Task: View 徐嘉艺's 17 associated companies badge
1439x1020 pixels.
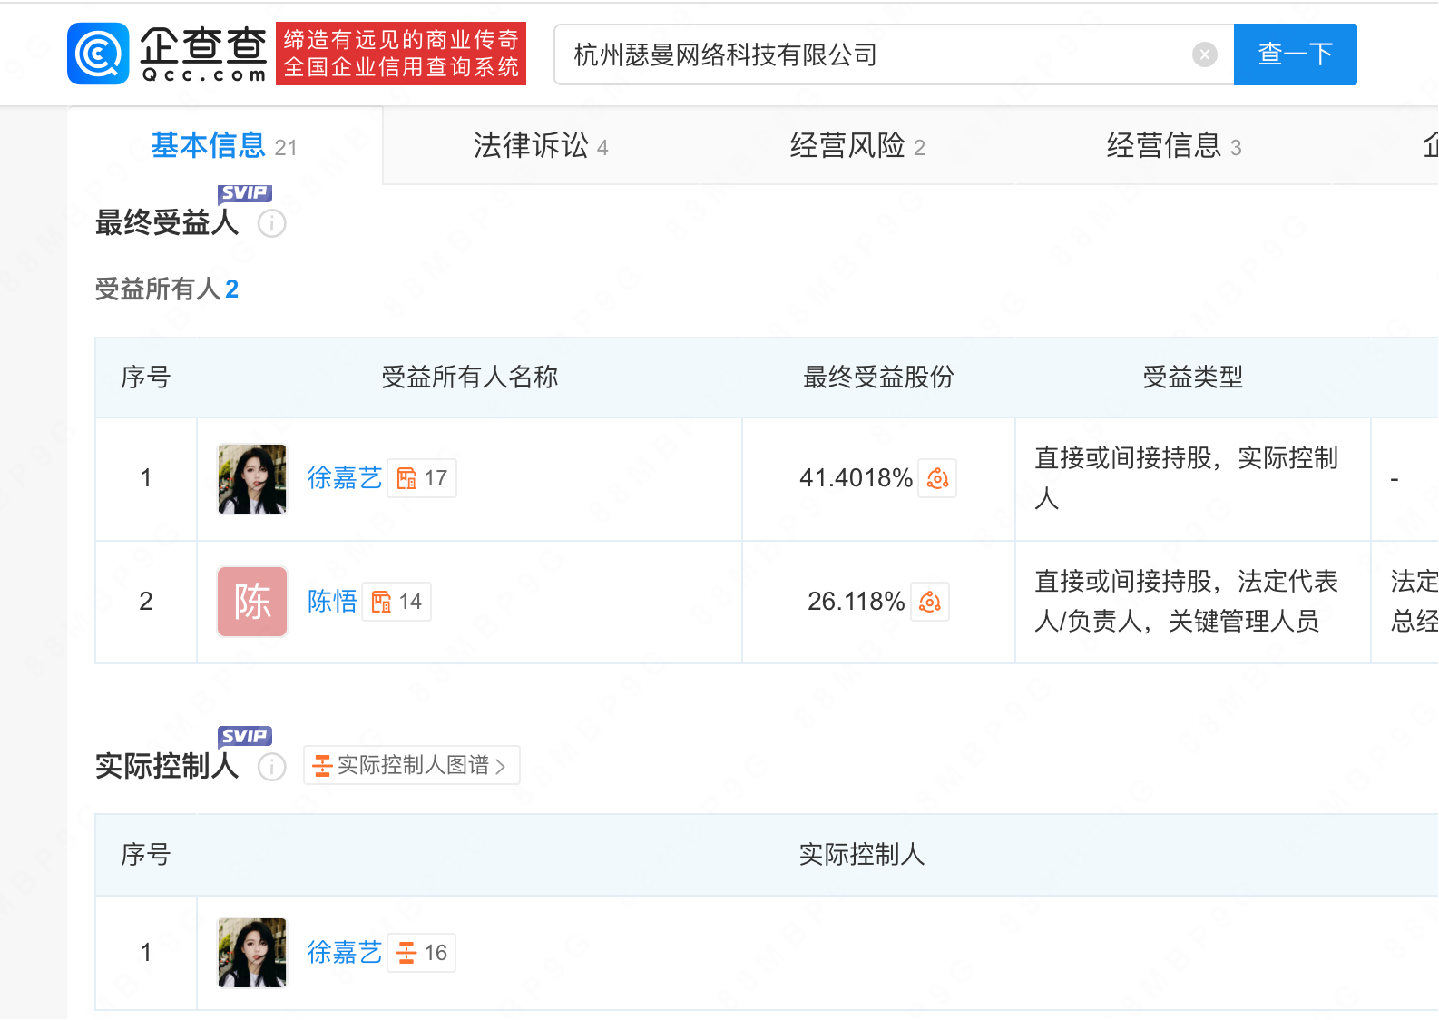Action: tap(422, 478)
